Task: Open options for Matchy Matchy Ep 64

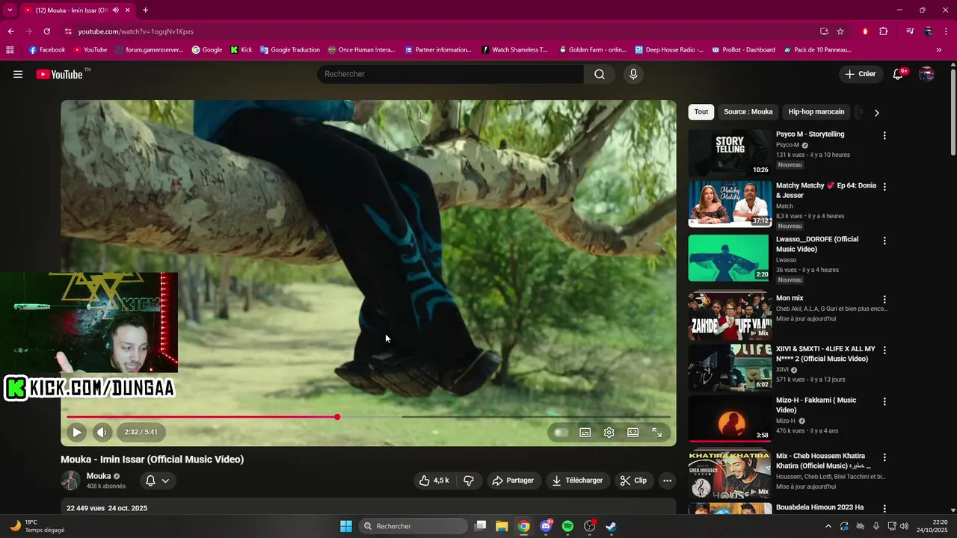Action: click(884, 187)
